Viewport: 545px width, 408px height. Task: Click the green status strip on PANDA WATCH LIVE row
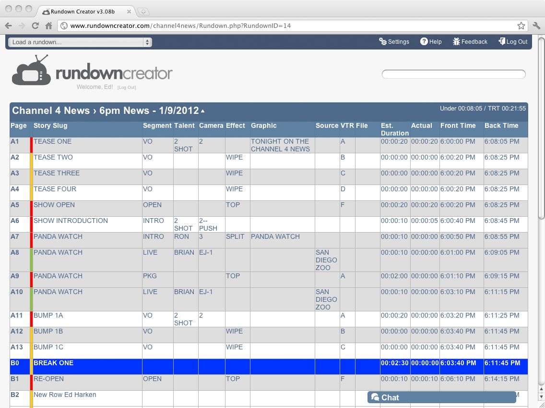click(x=31, y=260)
